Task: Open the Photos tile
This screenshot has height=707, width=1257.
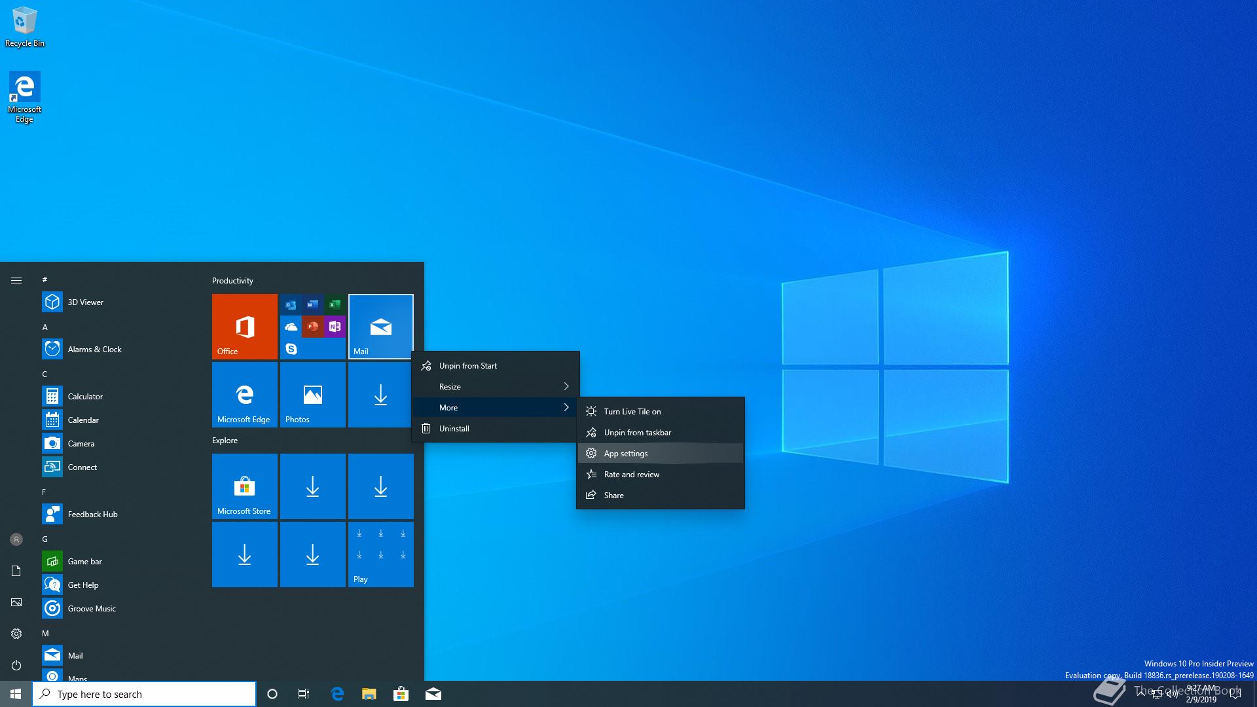Action: [x=312, y=395]
